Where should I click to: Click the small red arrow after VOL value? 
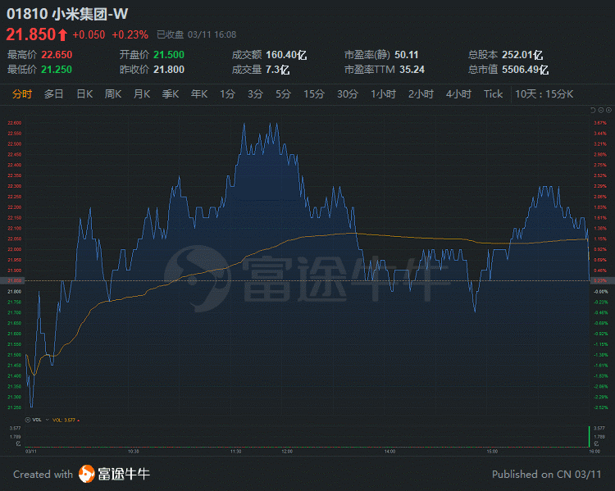(80, 419)
